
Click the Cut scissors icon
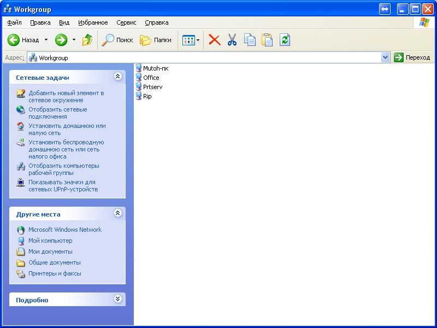[232, 40]
